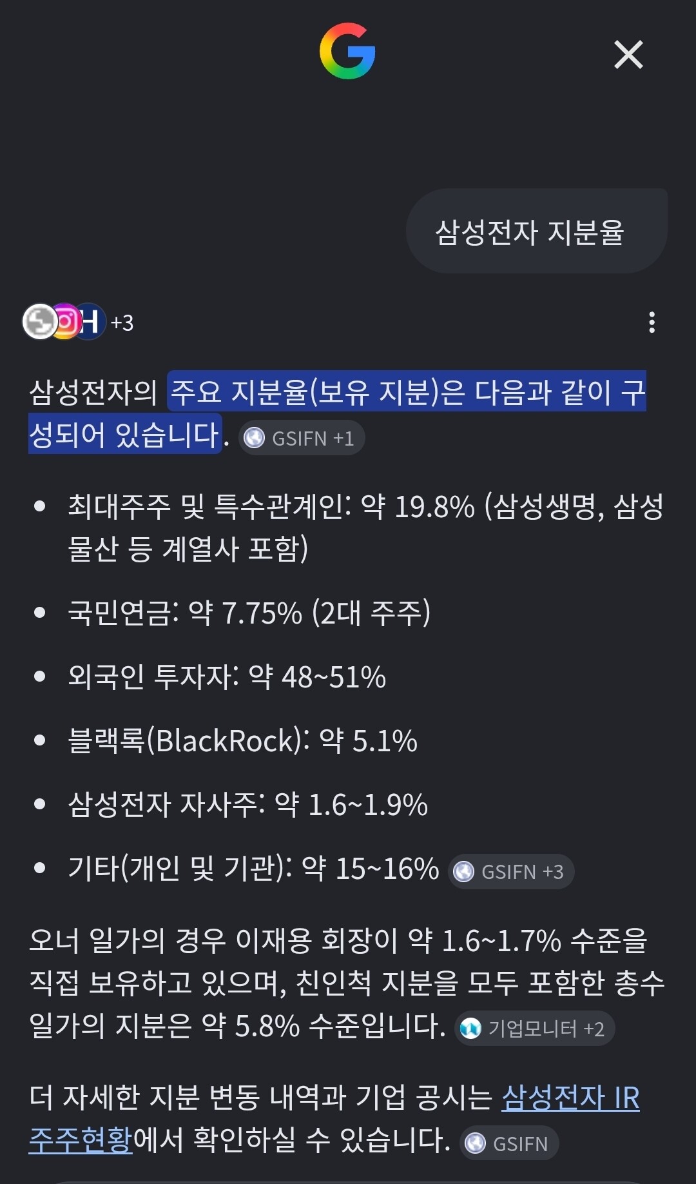Open the final GSIFN citation chip
This screenshot has height=1184, width=696.
pyautogui.click(x=510, y=1143)
